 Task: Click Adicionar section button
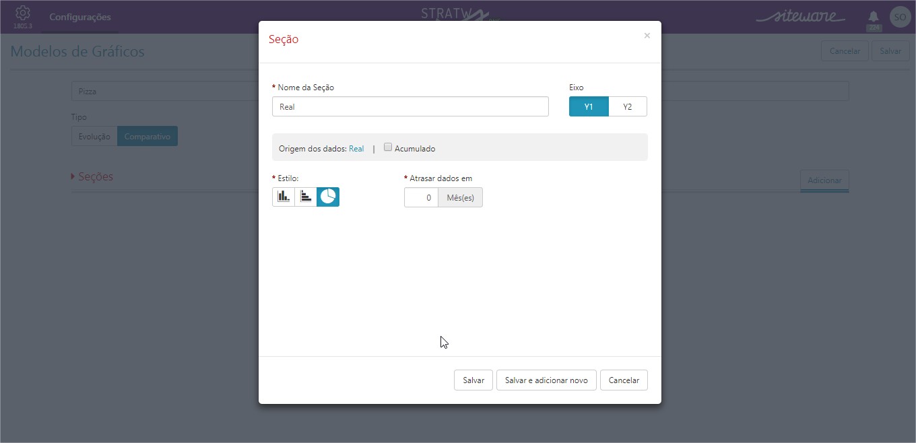click(x=824, y=180)
